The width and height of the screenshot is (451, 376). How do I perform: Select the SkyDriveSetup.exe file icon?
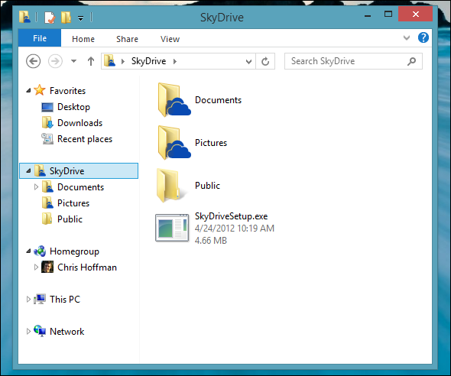(x=172, y=228)
